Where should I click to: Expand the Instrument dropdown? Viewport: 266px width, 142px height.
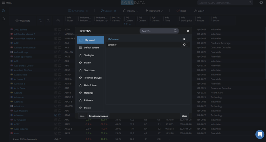coord(154,11)
